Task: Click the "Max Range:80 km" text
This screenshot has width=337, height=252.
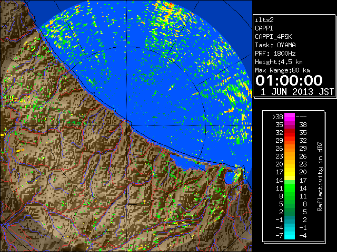Action: 282,70
